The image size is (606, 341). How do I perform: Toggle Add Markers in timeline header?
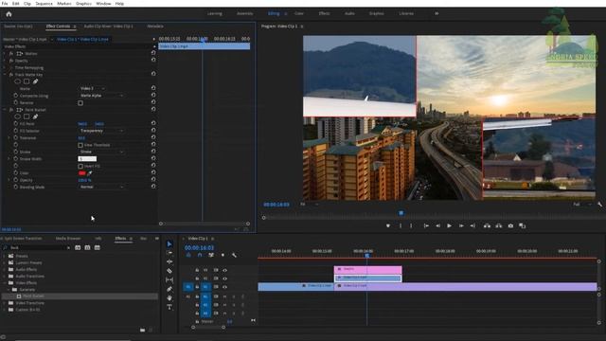[x=223, y=255]
